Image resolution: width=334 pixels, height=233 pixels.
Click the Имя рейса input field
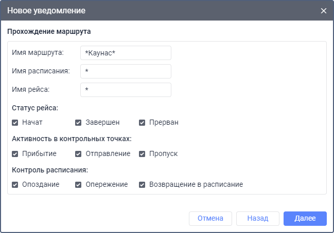coord(126,90)
